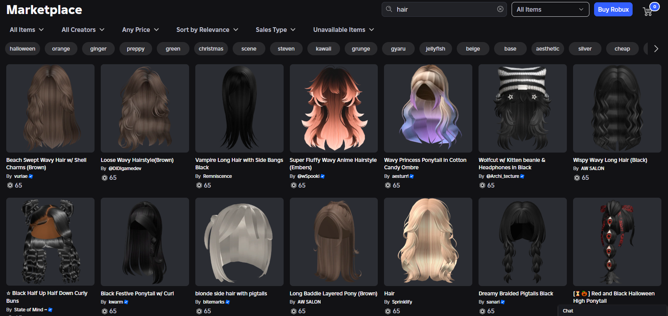Open Wolfcut Kitten beanie thumbnail
Screen dimensions: 668x316
pos(522,108)
